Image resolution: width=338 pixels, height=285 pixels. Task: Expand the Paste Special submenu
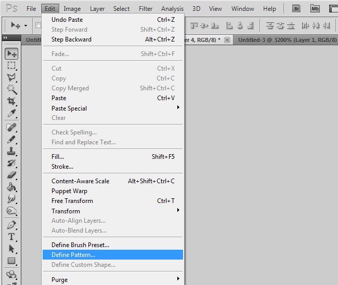[x=178, y=108]
